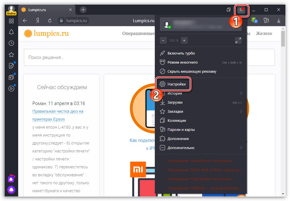This screenshot has width=290, height=201.
Task: Click the padlock site security icon
Action: [x=61, y=20]
